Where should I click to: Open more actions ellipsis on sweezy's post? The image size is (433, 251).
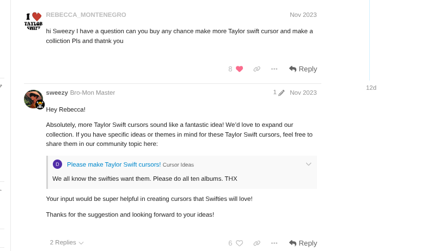[x=274, y=243]
